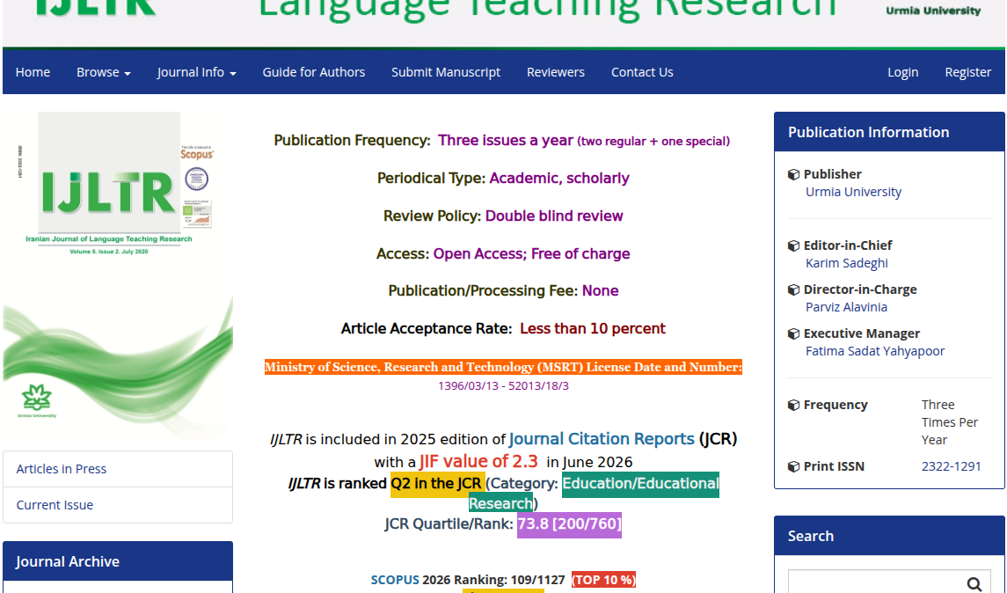Click the 'Three Times Per Year' frequency value
The height and width of the screenshot is (593, 1007).
pyautogui.click(x=950, y=422)
